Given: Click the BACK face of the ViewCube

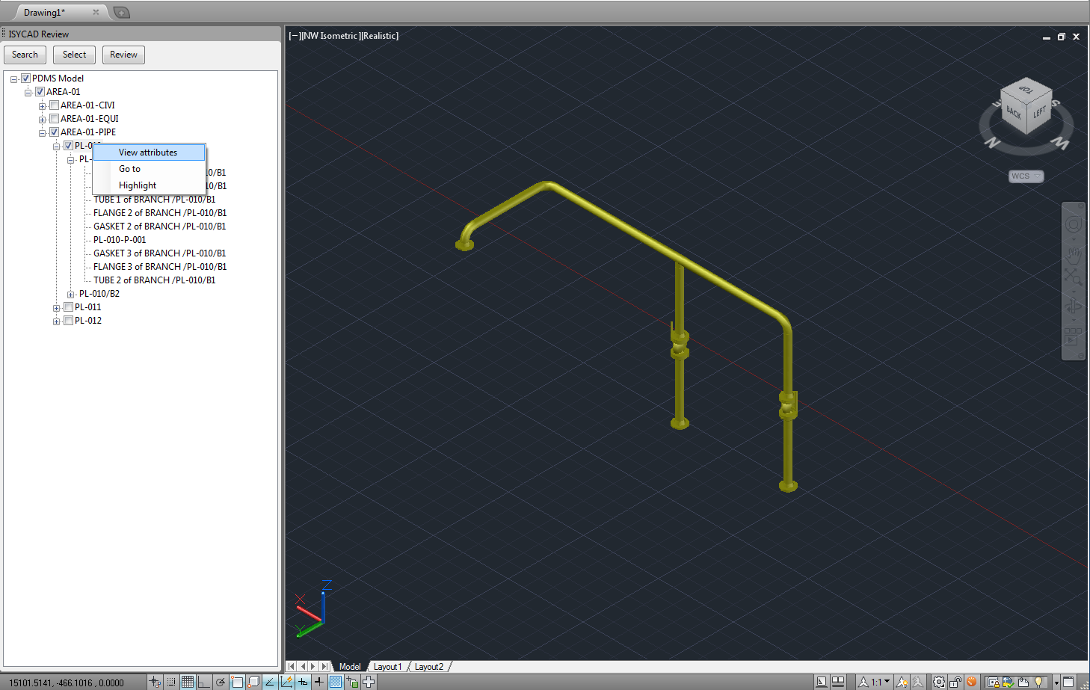Looking at the screenshot, I should (1014, 112).
